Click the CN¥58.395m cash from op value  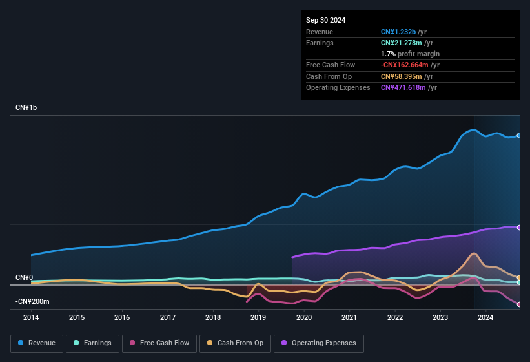402,76
